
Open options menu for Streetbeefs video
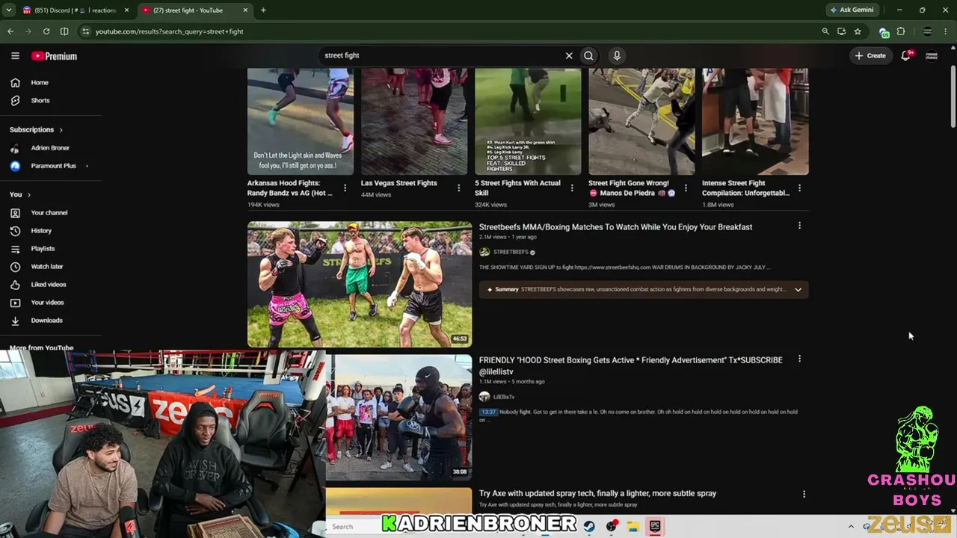(x=799, y=226)
